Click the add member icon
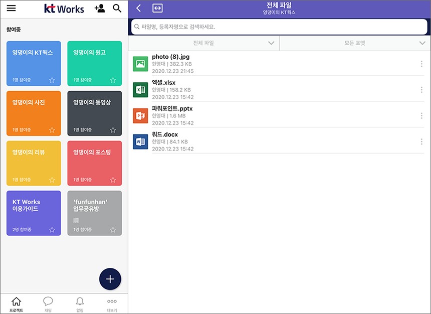The image size is (431, 314). point(100,8)
